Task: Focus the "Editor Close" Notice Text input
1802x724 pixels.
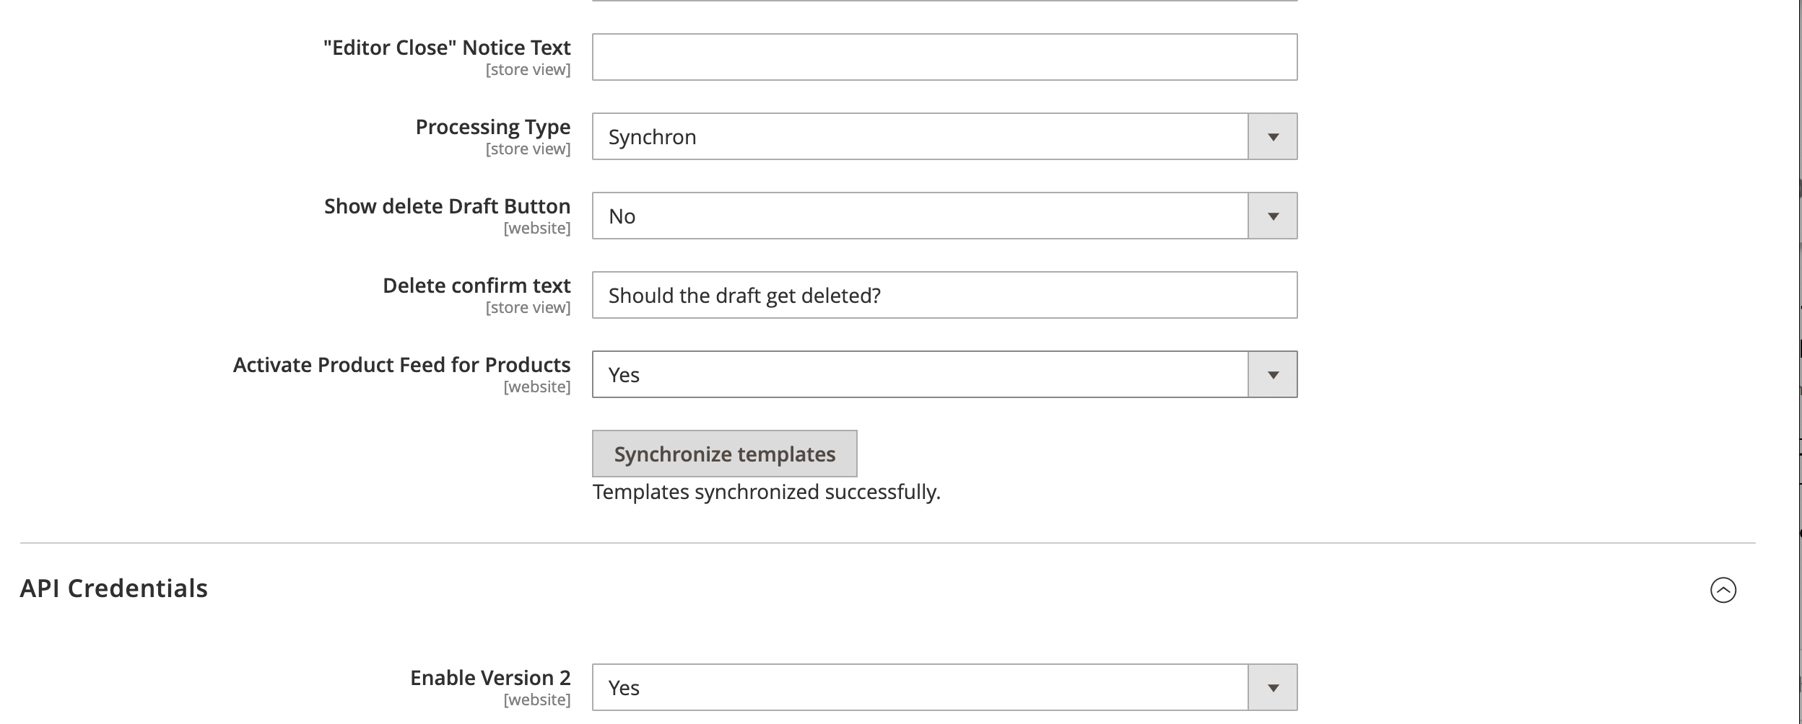Action: pyautogui.click(x=944, y=57)
